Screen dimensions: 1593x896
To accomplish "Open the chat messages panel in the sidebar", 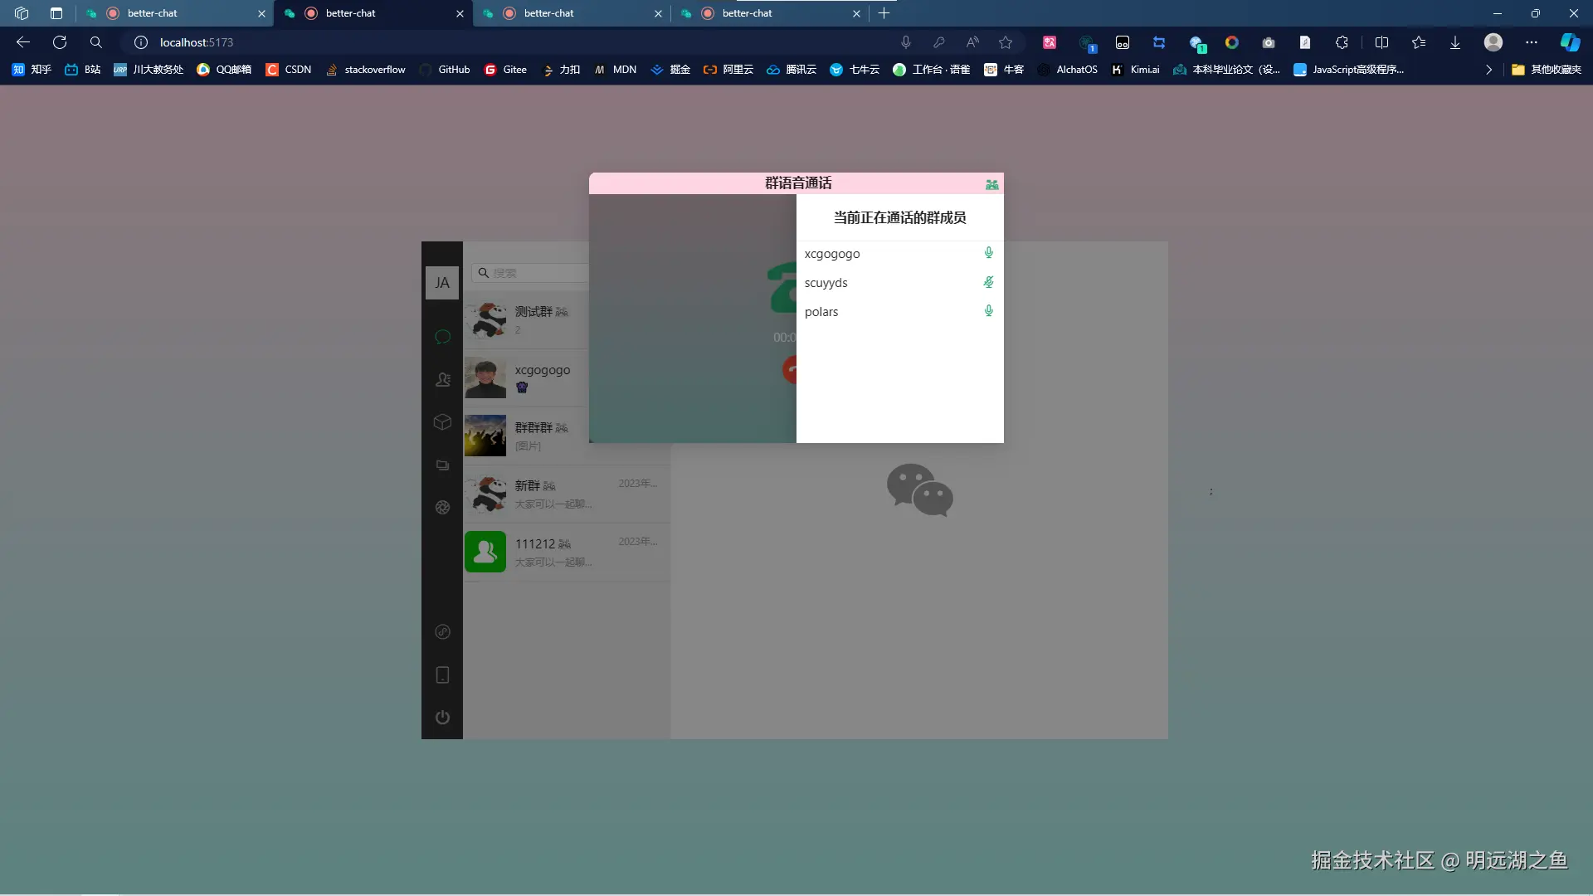I will [442, 337].
